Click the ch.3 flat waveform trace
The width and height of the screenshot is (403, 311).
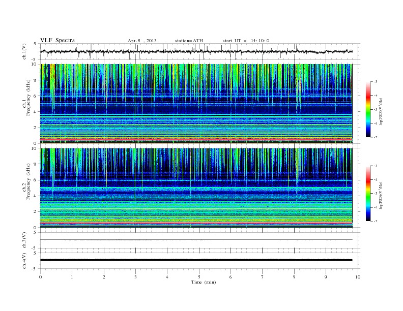[x=196, y=240]
